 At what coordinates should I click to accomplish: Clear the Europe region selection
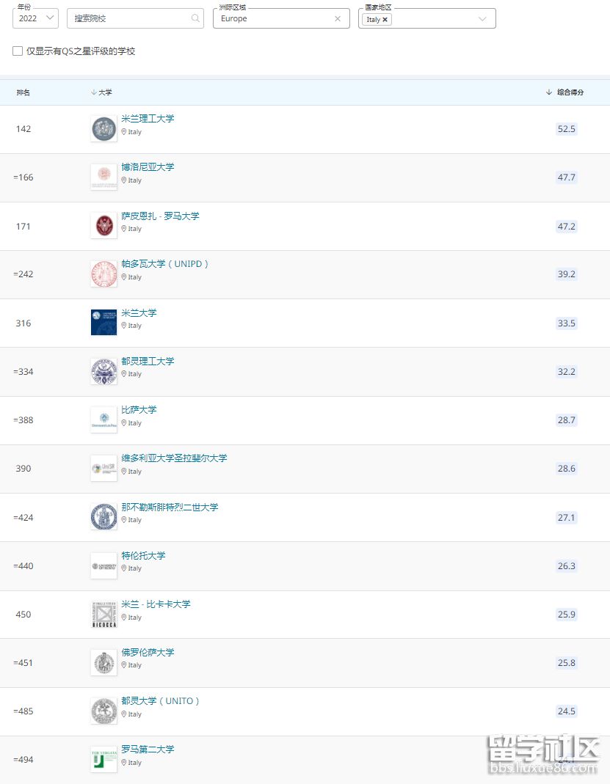(338, 19)
